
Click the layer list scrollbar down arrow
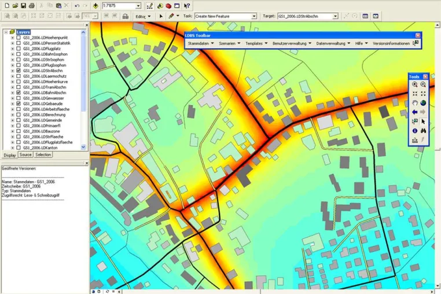tap(83, 147)
